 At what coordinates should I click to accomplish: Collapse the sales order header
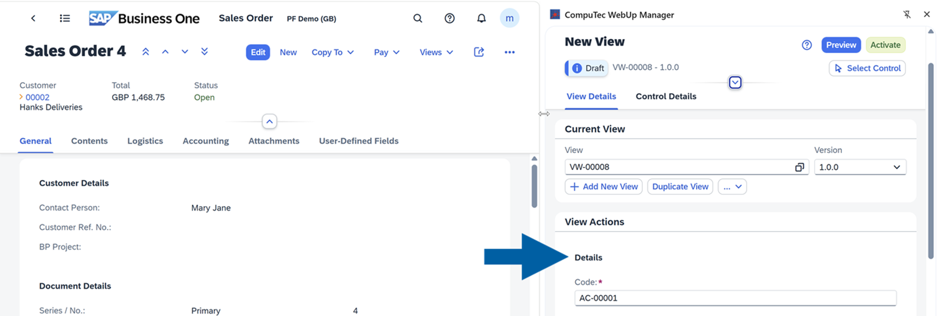269,122
